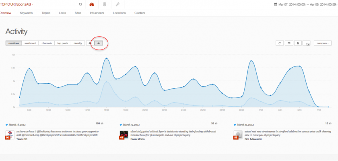338x161 pixels.
Task: Select the top posts button
Action: pos(62,43)
